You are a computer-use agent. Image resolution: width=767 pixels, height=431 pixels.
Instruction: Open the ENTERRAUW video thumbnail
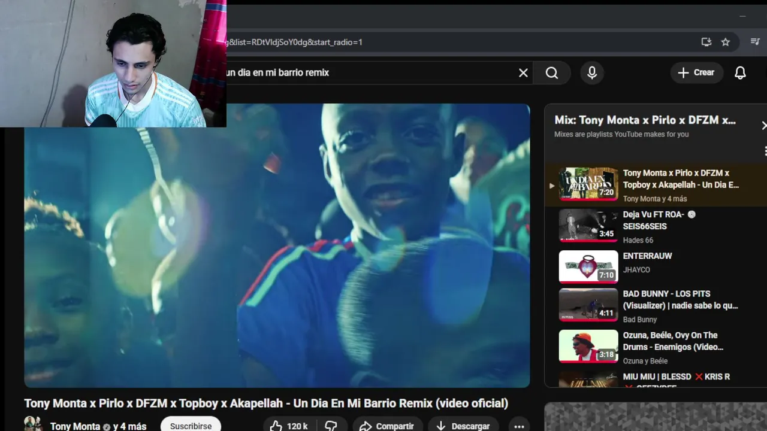click(x=588, y=266)
